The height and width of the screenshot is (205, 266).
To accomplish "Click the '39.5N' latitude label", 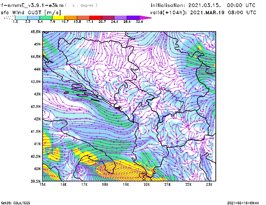I will coord(36,181).
